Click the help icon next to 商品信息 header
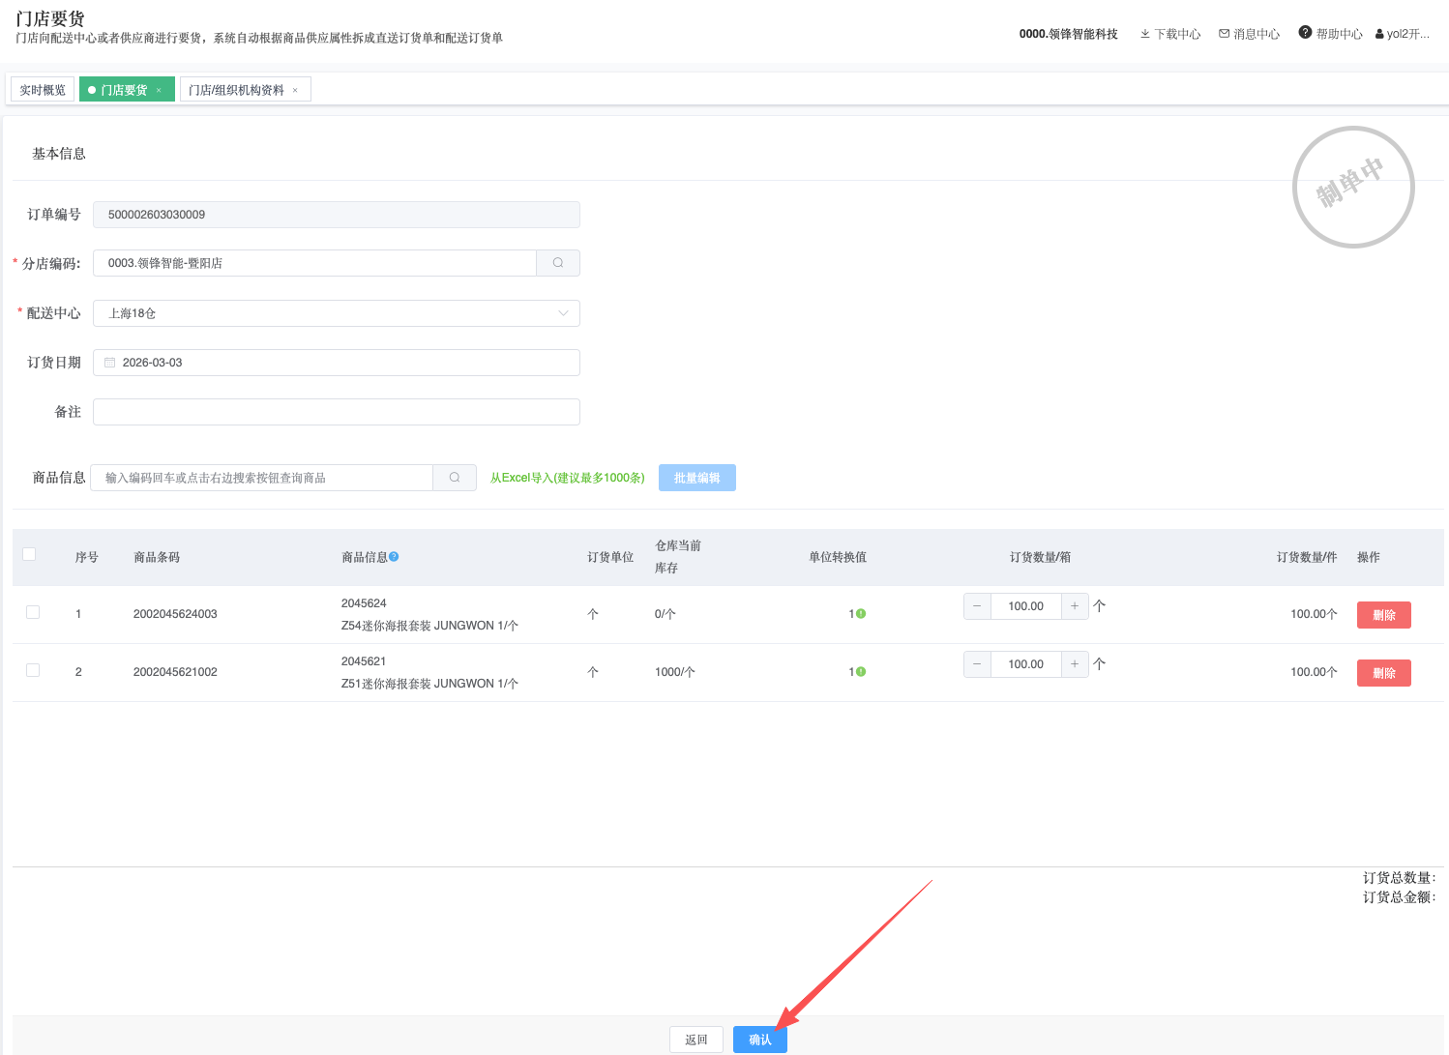 coord(394,557)
